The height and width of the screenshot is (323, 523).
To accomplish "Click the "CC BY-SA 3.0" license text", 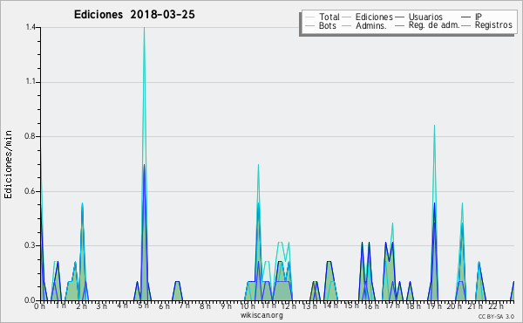I will click(x=496, y=316).
